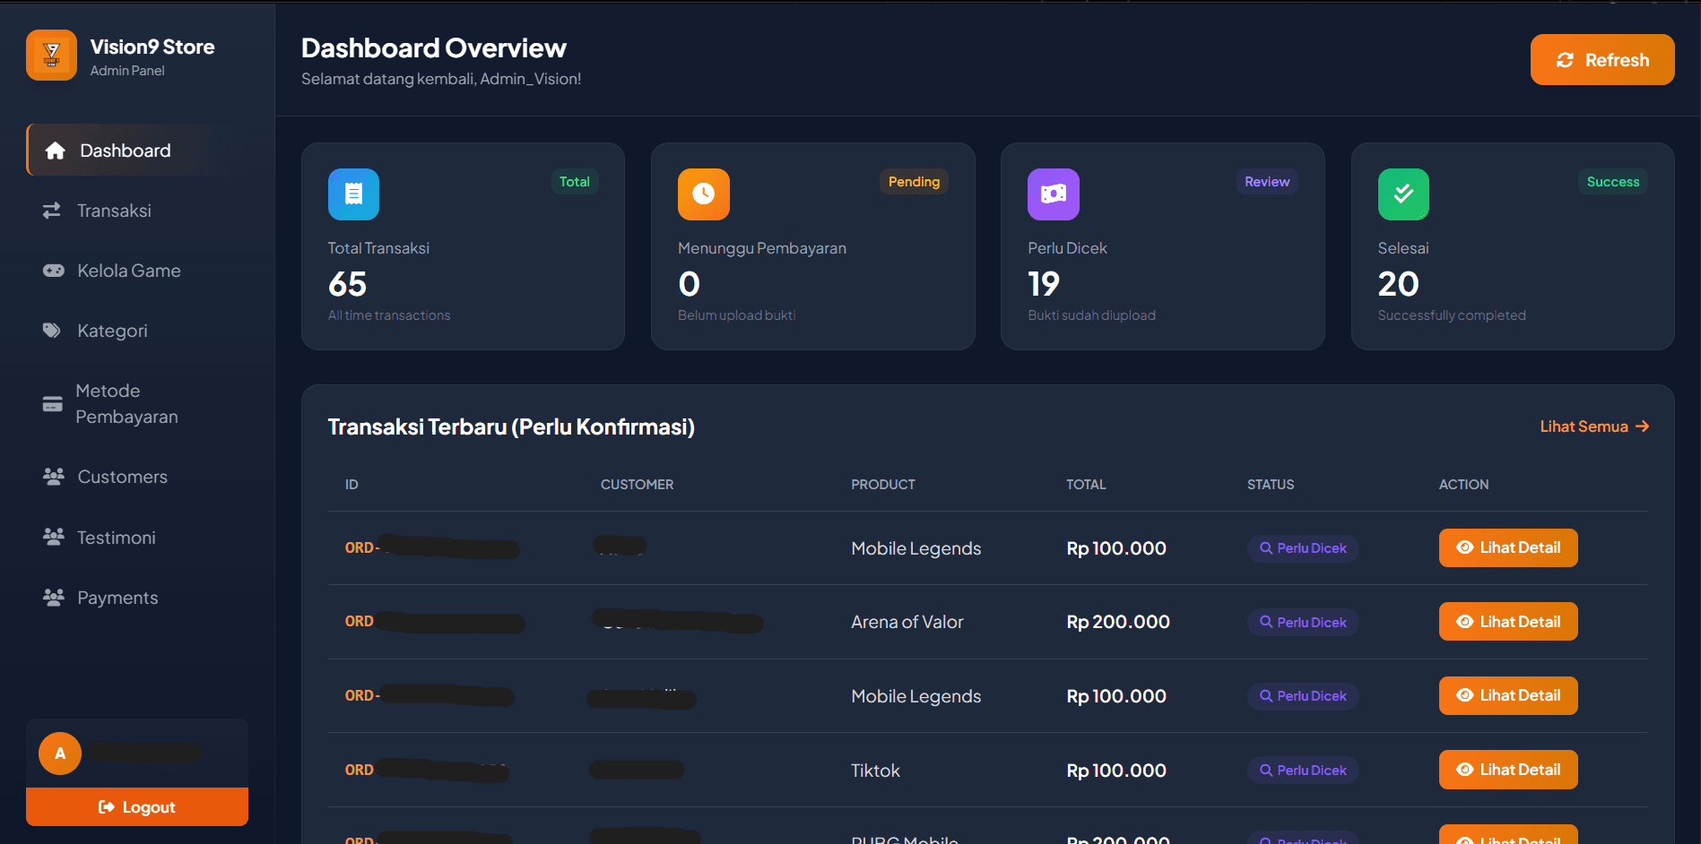Click the Vision9 Store name in sidebar
The image size is (1701, 844).
[152, 47]
